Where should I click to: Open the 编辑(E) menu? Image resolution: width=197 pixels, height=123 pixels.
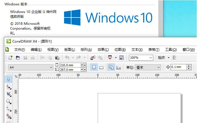point(36,50)
